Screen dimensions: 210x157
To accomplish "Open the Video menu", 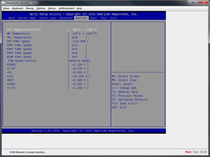I will point(6,8).
